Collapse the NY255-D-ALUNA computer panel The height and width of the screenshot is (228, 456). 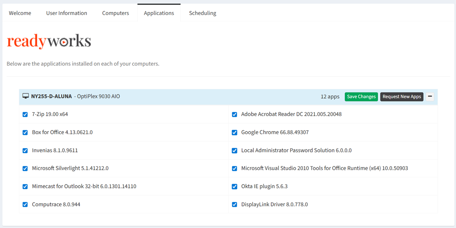tap(430, 97)
